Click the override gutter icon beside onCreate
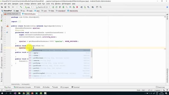This screenshot has height=95, width=169. pos(7,32)
